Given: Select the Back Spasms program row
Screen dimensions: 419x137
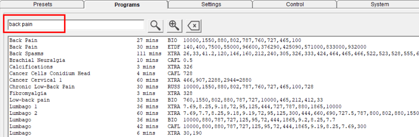Looking at the screenshot, I should coord(214,53).
